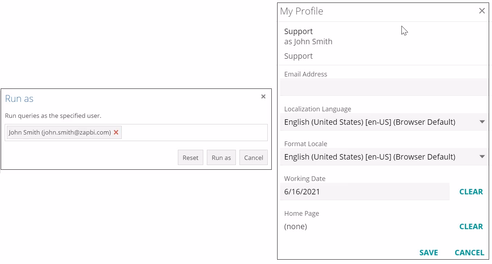This screenshot has height=264, width=492.
Task: Close the Run as dialog
Action: tap(263, 96)
